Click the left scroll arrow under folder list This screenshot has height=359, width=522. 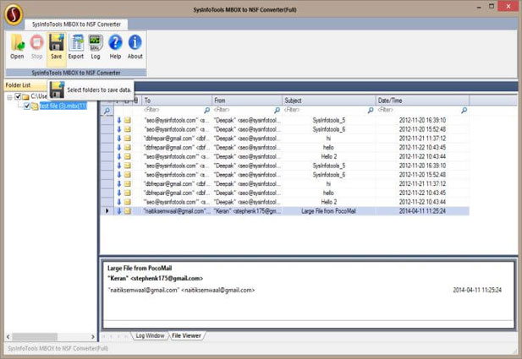click(8, 337)
